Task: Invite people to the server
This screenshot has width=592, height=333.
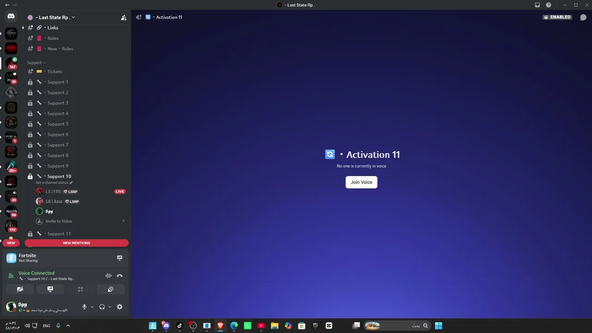Action: click(x=123, y=18)
